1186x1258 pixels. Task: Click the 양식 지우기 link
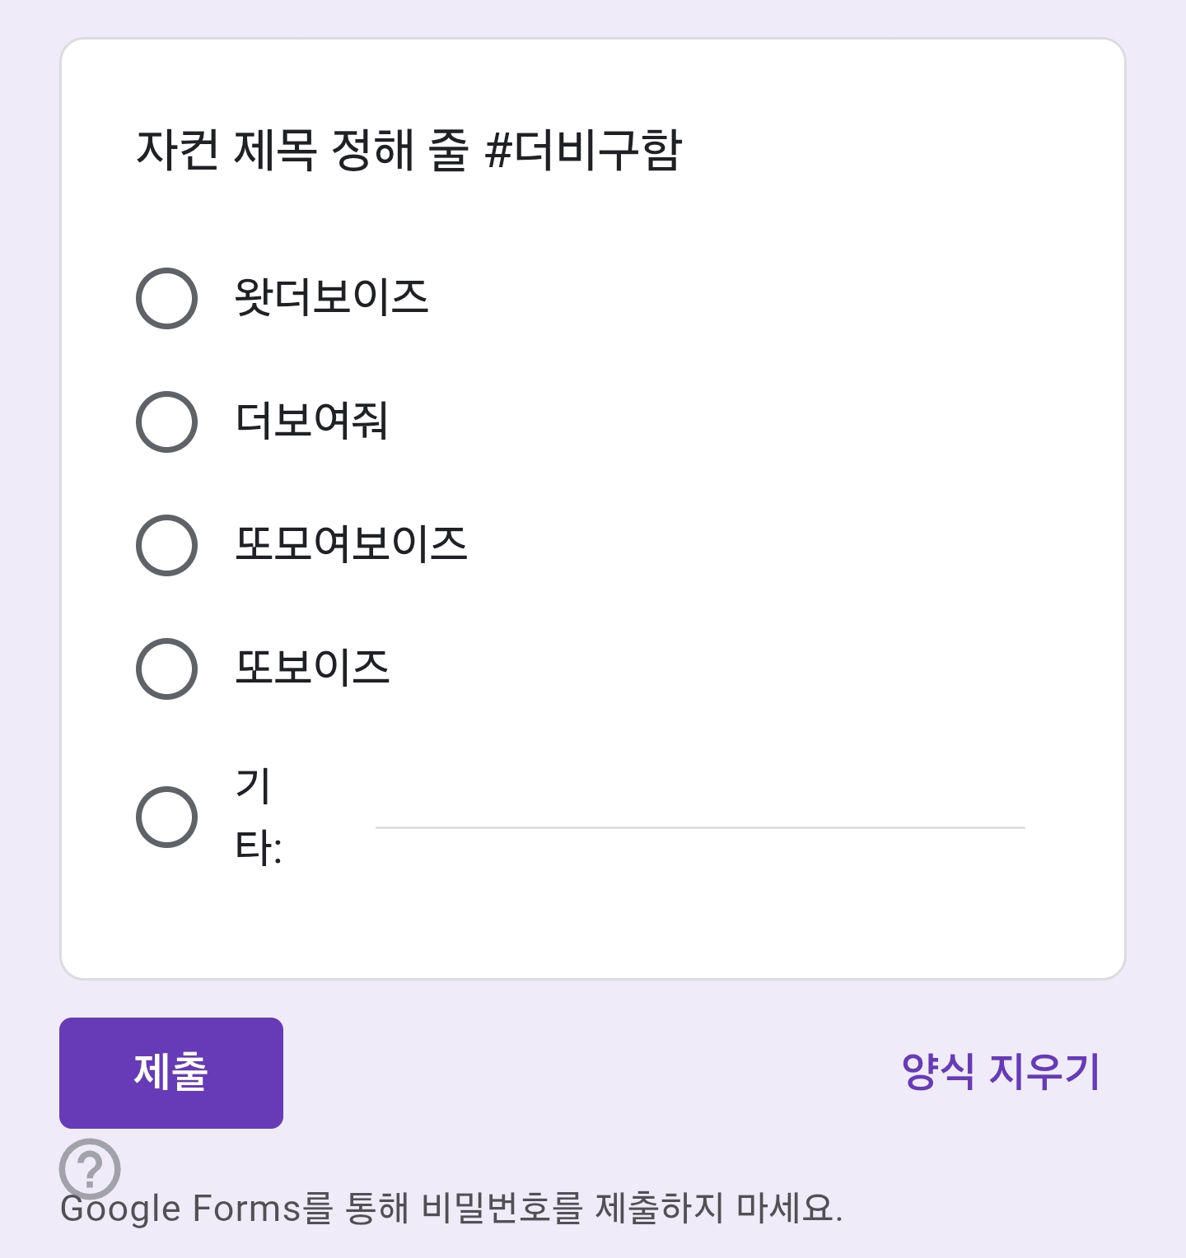coord(1001,1072)
